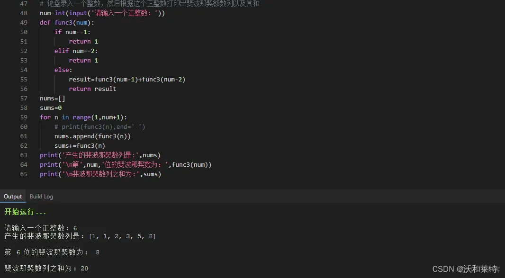Screen dimensions: 505x278
Task: Switch to the Output tab
Action: click(13, 196)
